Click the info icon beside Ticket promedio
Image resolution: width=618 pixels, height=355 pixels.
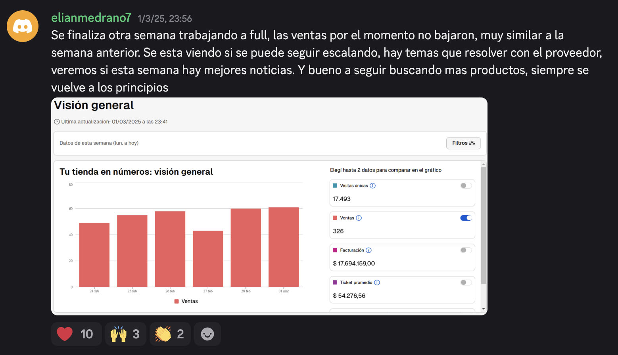point(377,282)
